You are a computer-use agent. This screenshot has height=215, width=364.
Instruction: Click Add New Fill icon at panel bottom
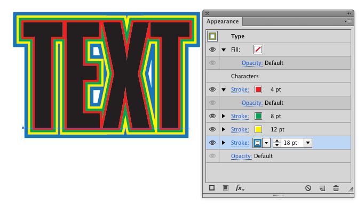click(x=226, y=188)
